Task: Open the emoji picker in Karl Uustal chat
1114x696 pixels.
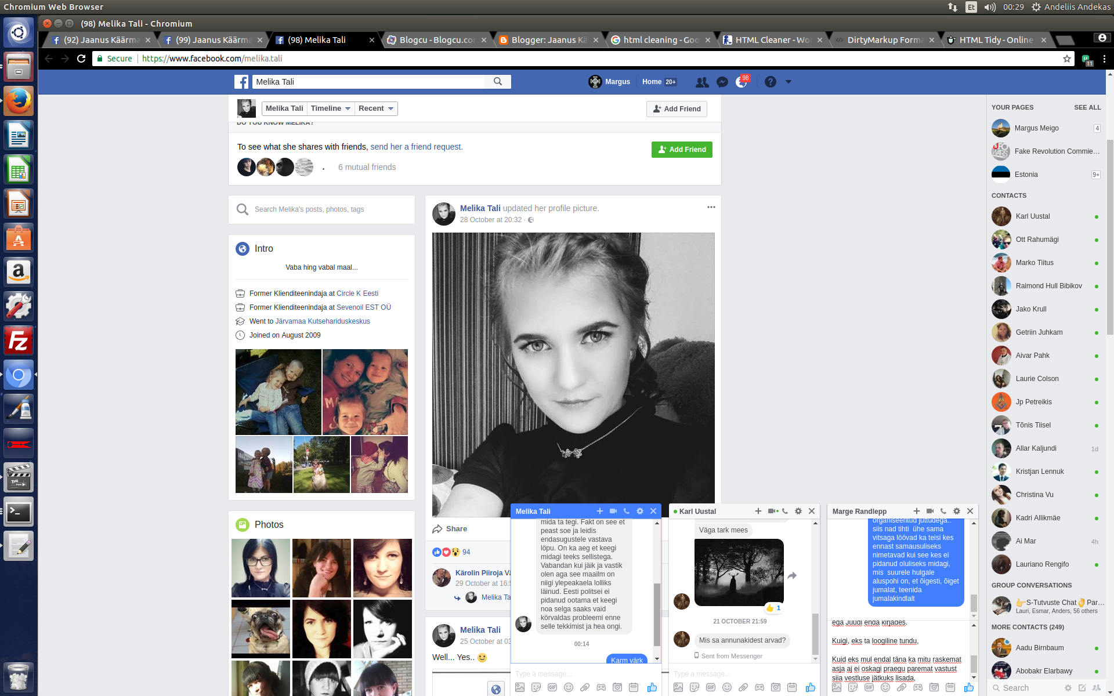Action: tap(727, 687)
